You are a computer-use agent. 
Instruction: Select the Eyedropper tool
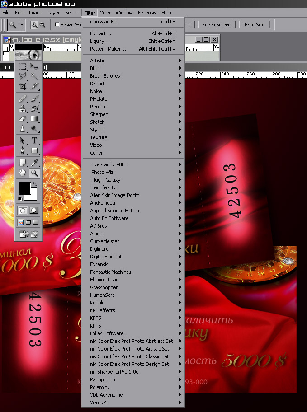click(34, 163)
